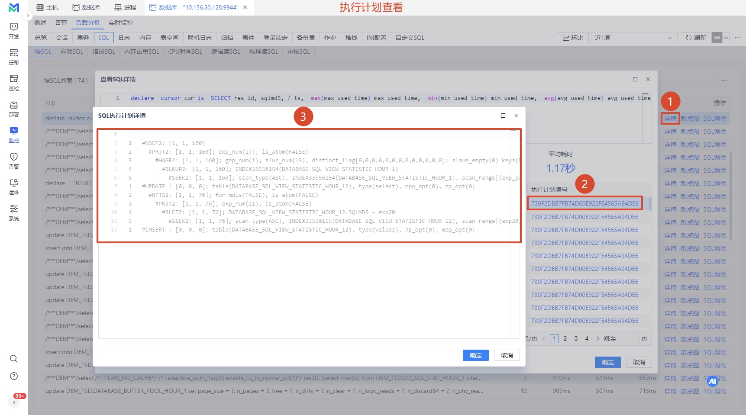Open the ellipsis menu beside slow SQL search
This screenshot has height=415, width=746.
(725, 80)
